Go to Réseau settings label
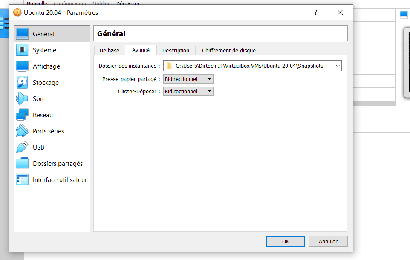 [43, 115]
